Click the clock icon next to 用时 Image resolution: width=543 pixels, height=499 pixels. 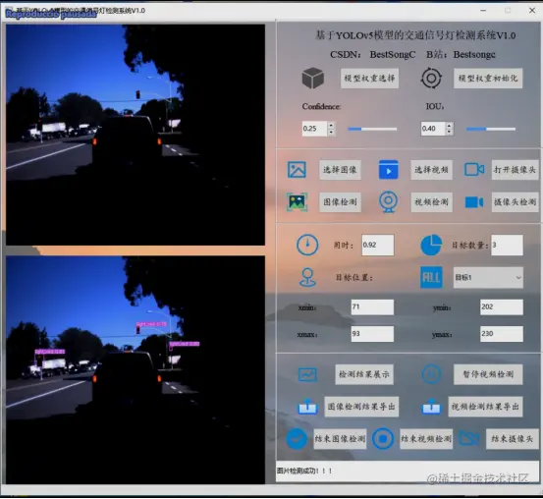pos(307,245)
